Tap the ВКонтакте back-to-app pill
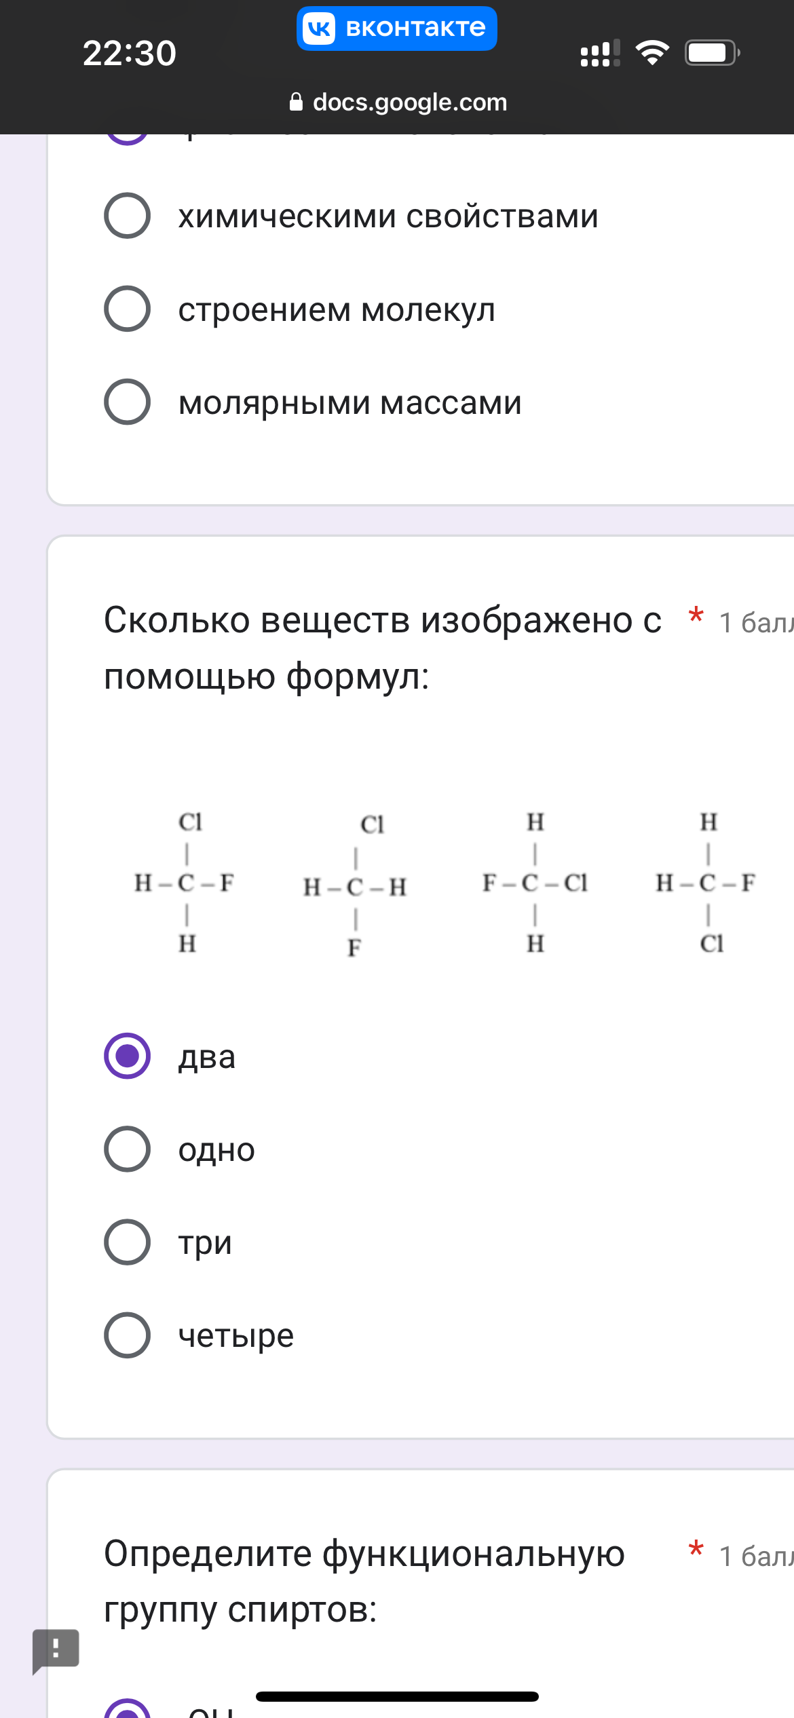The height and width of the screenshot is (1718, 794). pyautogui.click(x=397, y=28)
